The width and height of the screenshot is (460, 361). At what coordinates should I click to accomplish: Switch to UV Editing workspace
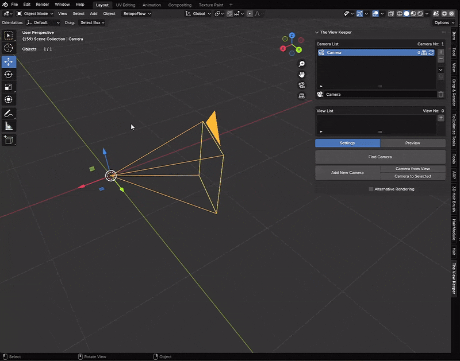125,5
